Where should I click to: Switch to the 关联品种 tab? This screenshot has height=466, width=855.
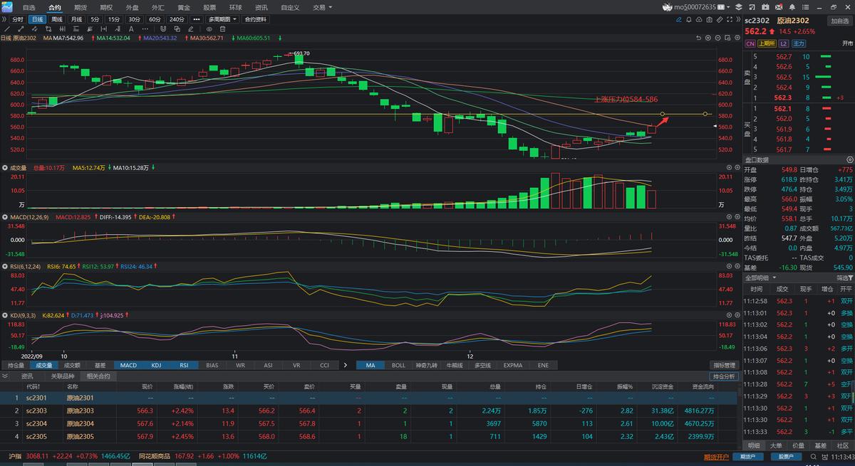coord(62,376)
